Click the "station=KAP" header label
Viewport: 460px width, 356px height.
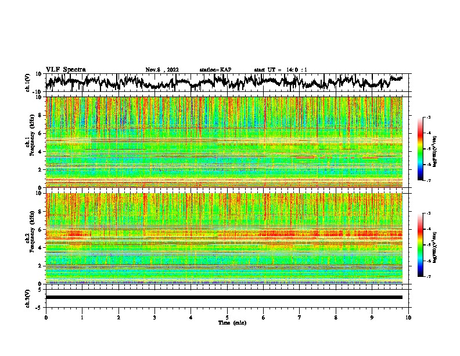215,70
